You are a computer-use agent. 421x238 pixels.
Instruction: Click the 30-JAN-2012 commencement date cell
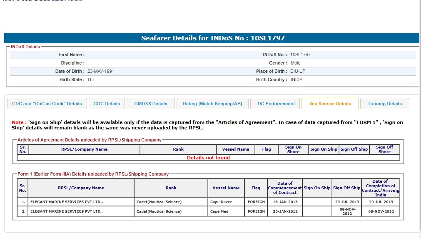tap(284, 211)
